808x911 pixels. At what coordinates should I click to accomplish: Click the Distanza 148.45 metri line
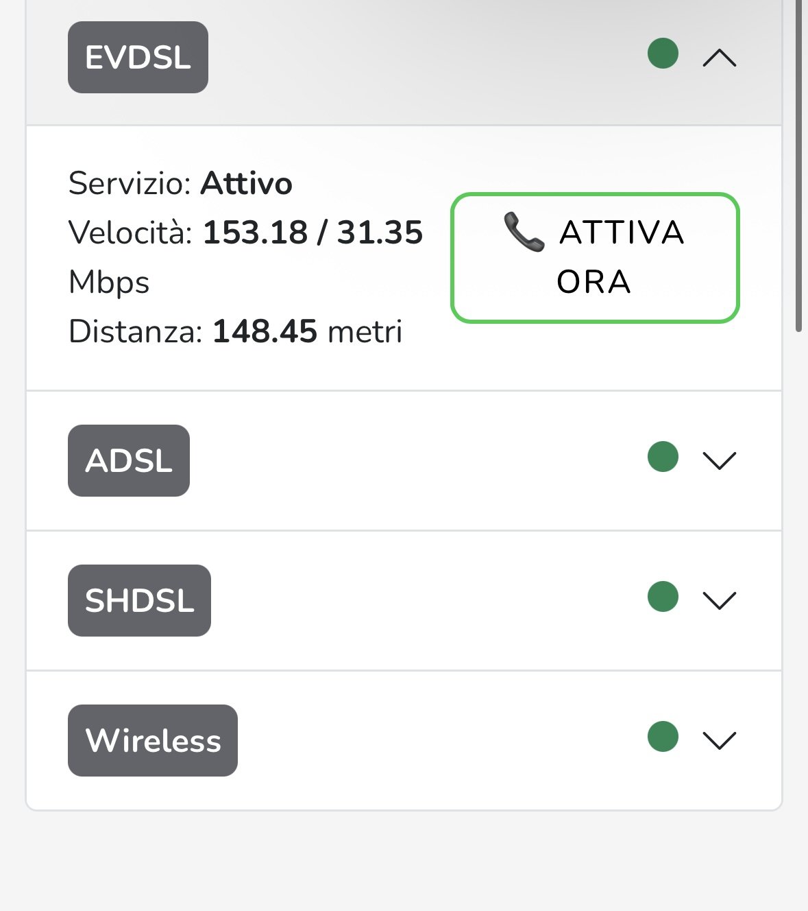pyautogui.click(x=235, y=332)
